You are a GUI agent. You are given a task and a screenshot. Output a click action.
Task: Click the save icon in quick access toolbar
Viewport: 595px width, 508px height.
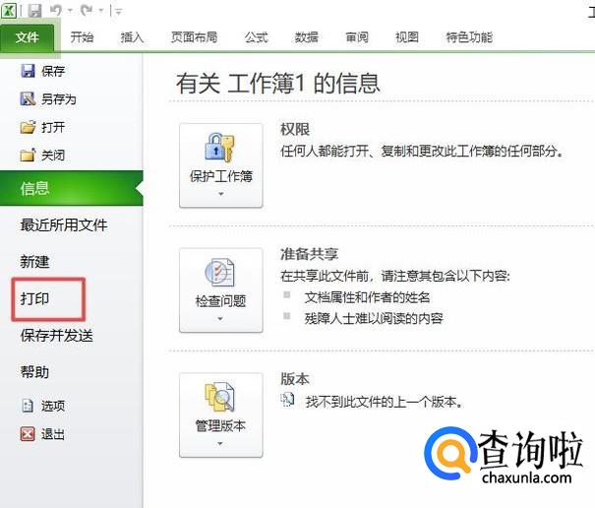click(x=34, y=11)
